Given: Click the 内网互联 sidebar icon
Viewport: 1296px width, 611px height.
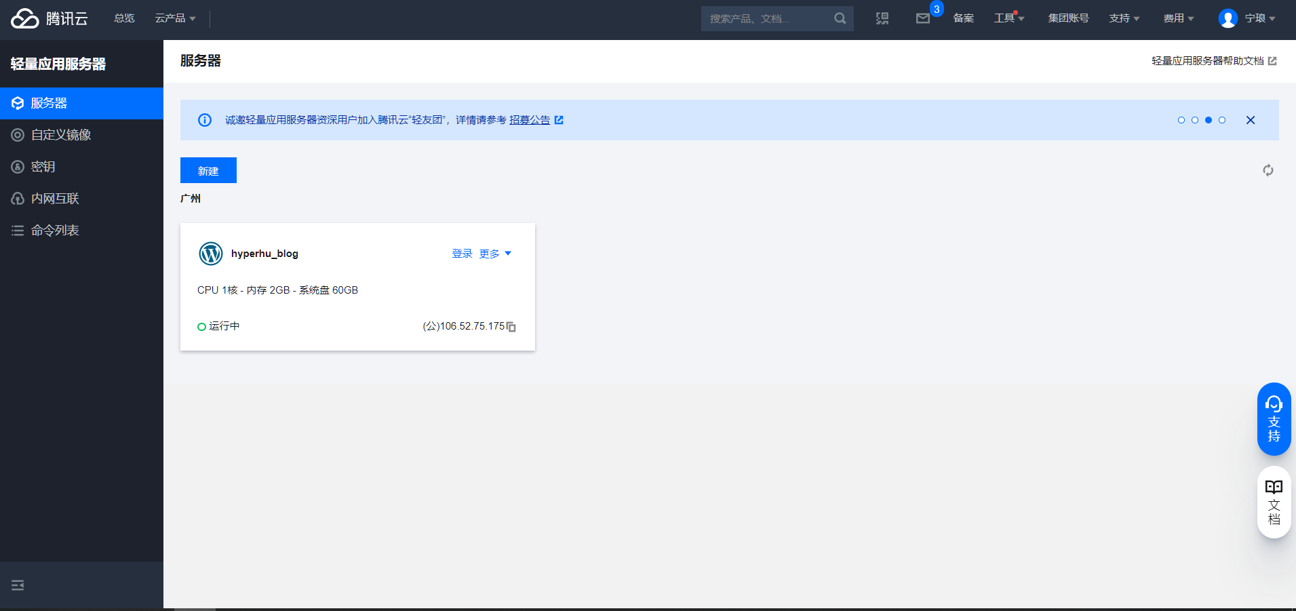Looking at the screenshot, I should (18, 199).
